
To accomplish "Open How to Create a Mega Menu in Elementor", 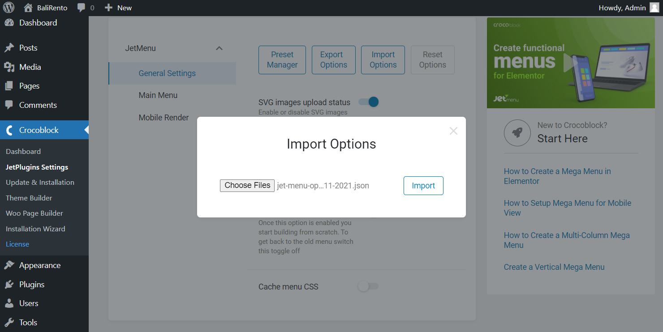I will [557, 176].
